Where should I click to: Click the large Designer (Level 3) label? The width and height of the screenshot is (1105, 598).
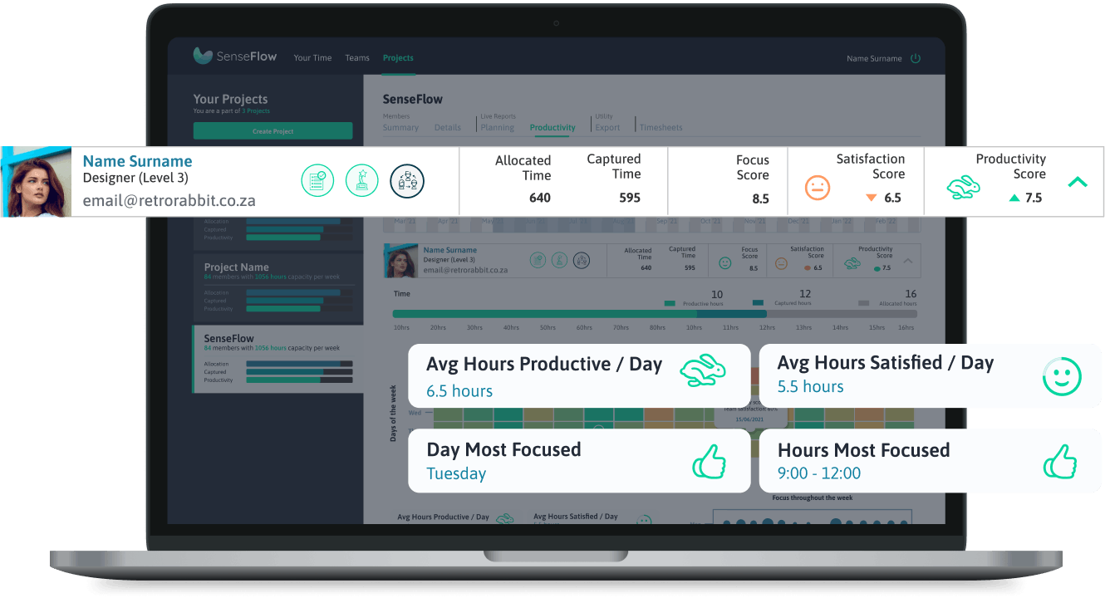[x=135, y=178]
